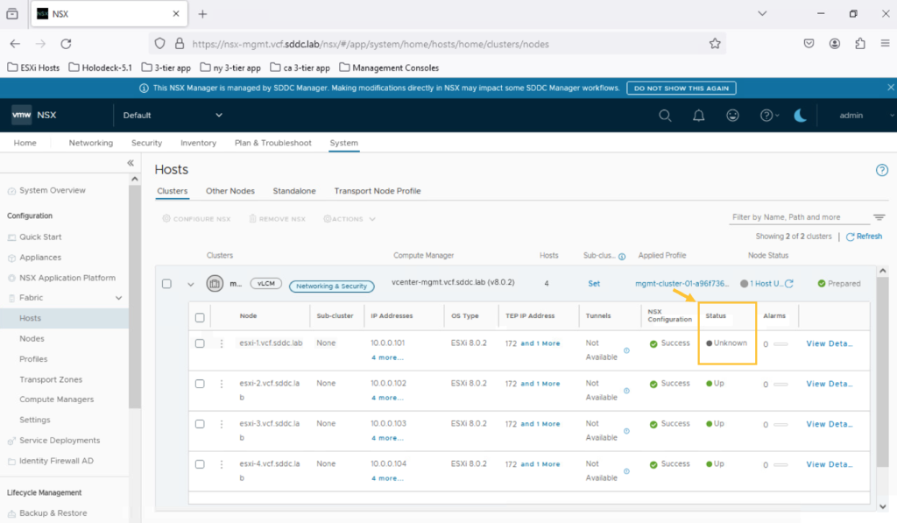The image size is (897, 523).
Task: Open the notifications bell icon
Action: (x=698, y=116)
